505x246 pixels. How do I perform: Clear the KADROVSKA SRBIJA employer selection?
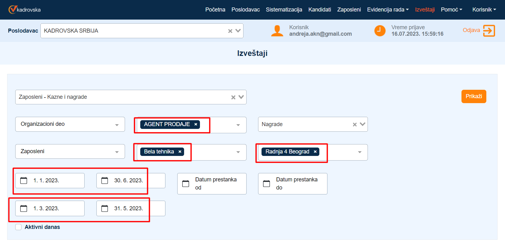click(x=230, y=31)
